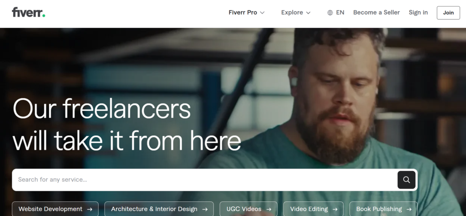The height and width of the screenshot is (216, 466).
Task: Click arrow icon on Architecture & Interior Design chip
Action: 205,209
